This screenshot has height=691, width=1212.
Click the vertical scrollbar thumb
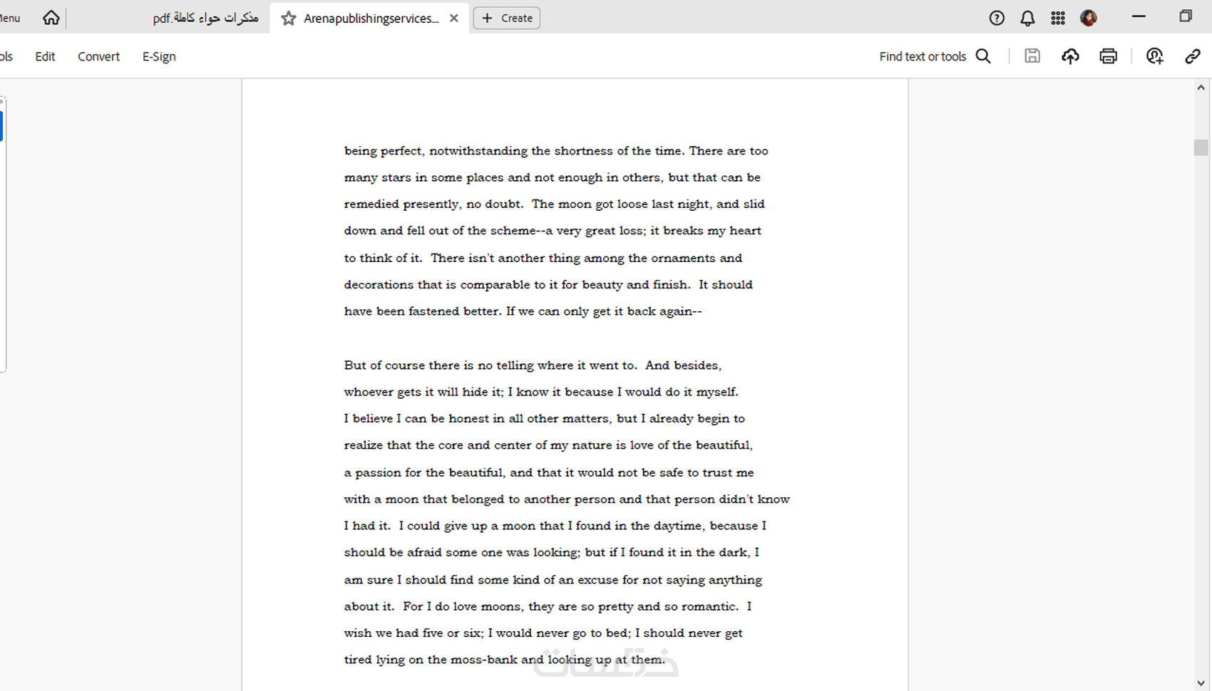coord(1201,147)
